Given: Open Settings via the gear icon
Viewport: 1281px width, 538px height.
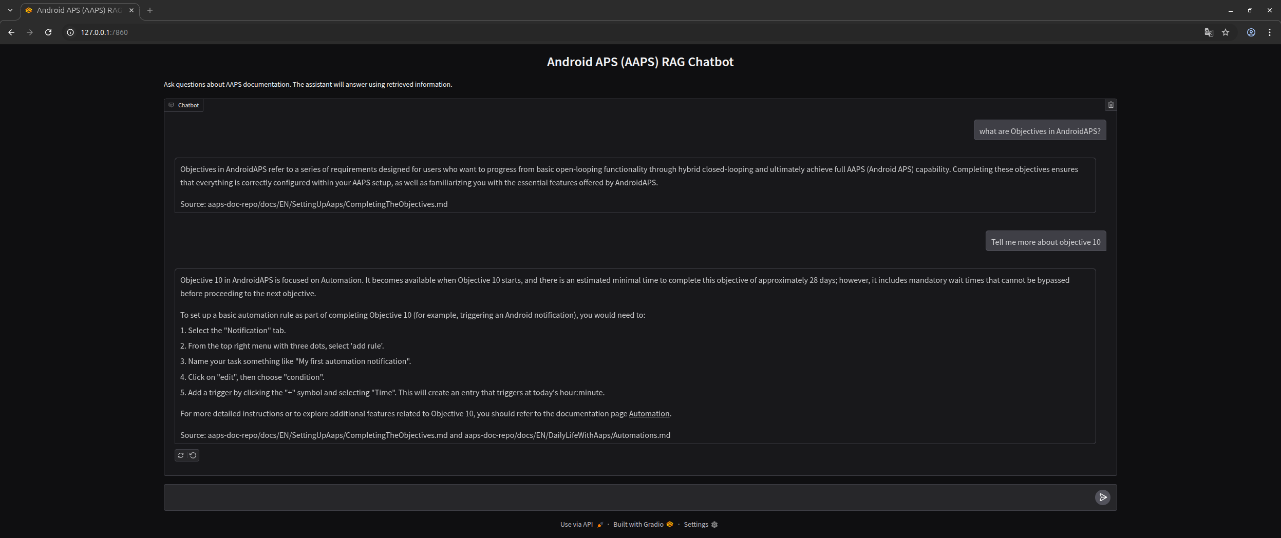Looking at the screenshot, I should (713, 525).
